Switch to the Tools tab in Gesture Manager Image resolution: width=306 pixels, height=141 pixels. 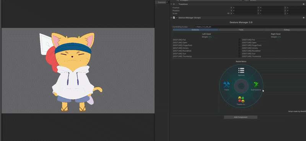click(241, 30)
